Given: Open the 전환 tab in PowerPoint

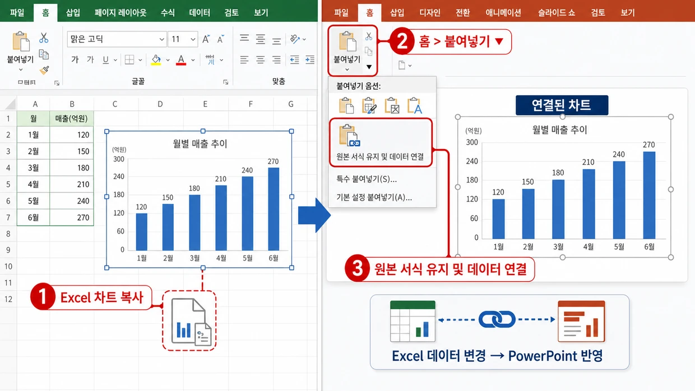Looking at the screenshot, I should (463, 12).
